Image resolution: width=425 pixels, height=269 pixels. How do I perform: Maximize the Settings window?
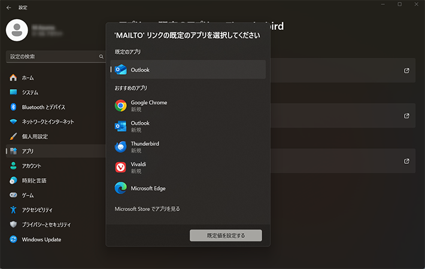399,4
